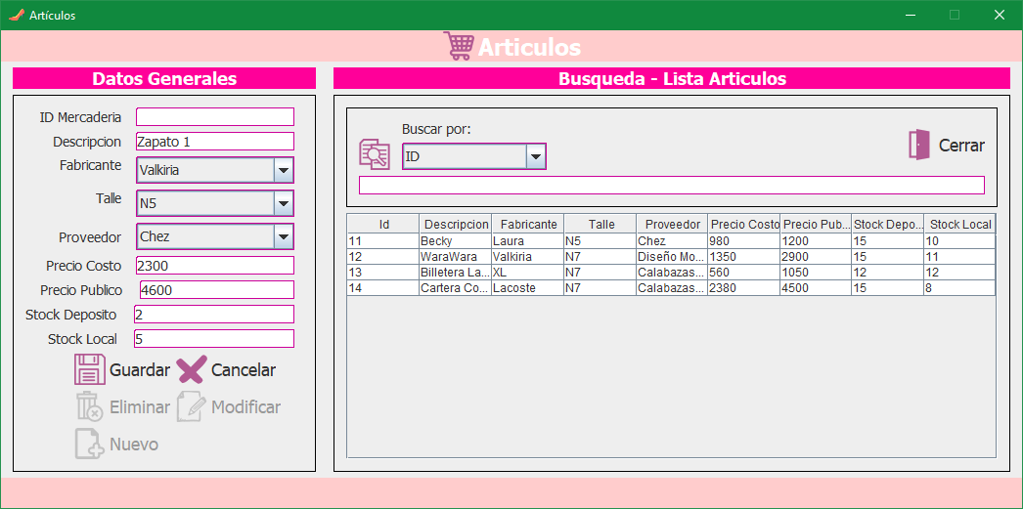Click the Nuevo document icon
1023x509 pixels.
pos(90,444)
